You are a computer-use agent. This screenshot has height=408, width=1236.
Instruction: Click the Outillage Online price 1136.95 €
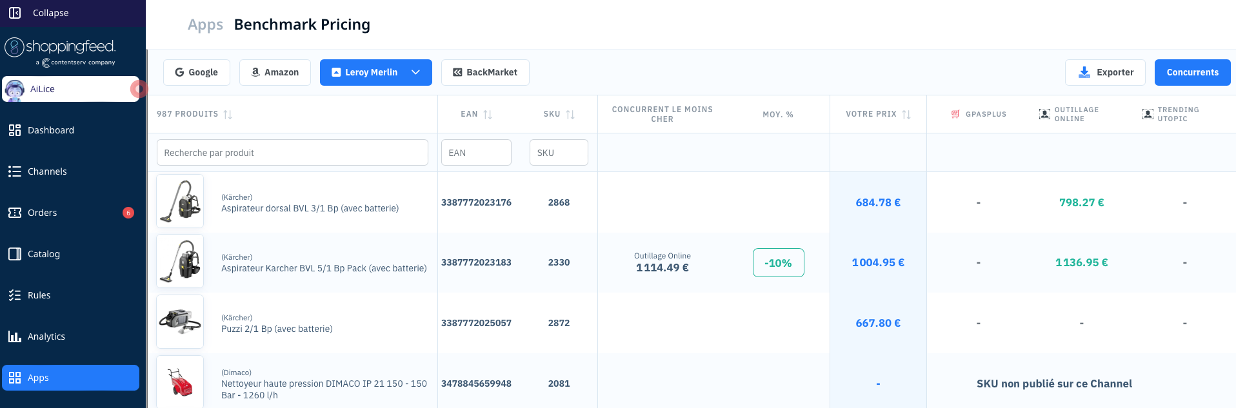pyautogui.click(x=1081, y=262)
